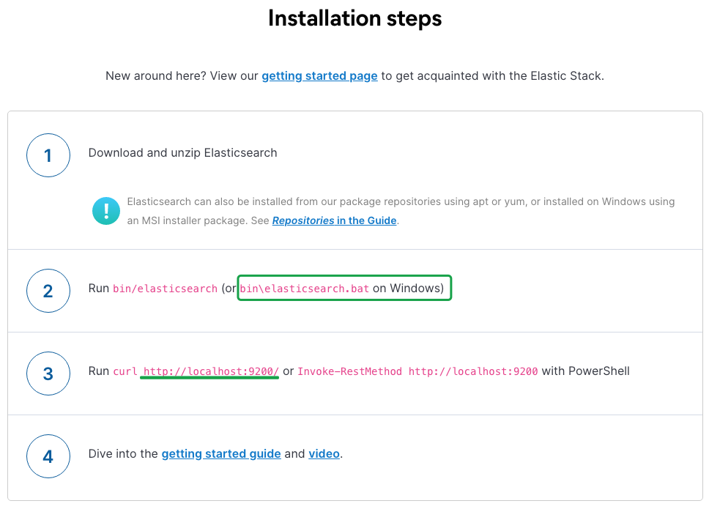Screen dimensions: 720x509
Task: Click the "New around here?" text
Action: 155,75
